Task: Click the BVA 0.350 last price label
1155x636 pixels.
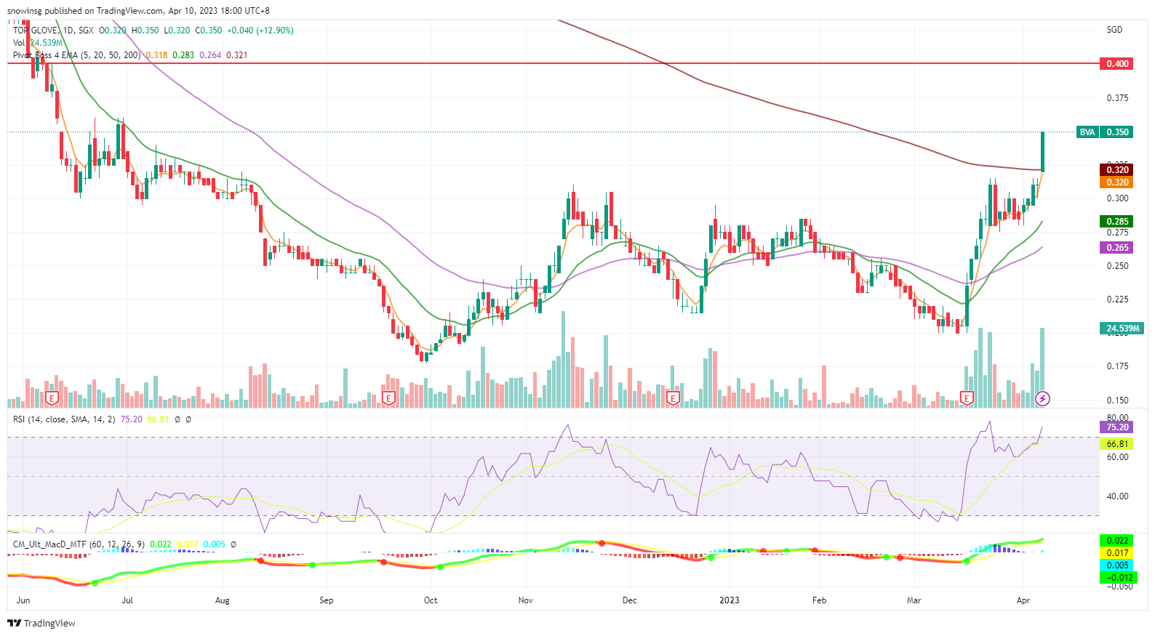Action: click(x=1105, y=132)
